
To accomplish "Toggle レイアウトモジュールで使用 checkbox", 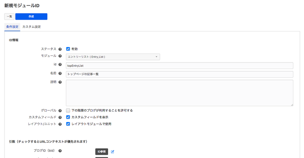I will click(68, 124).
